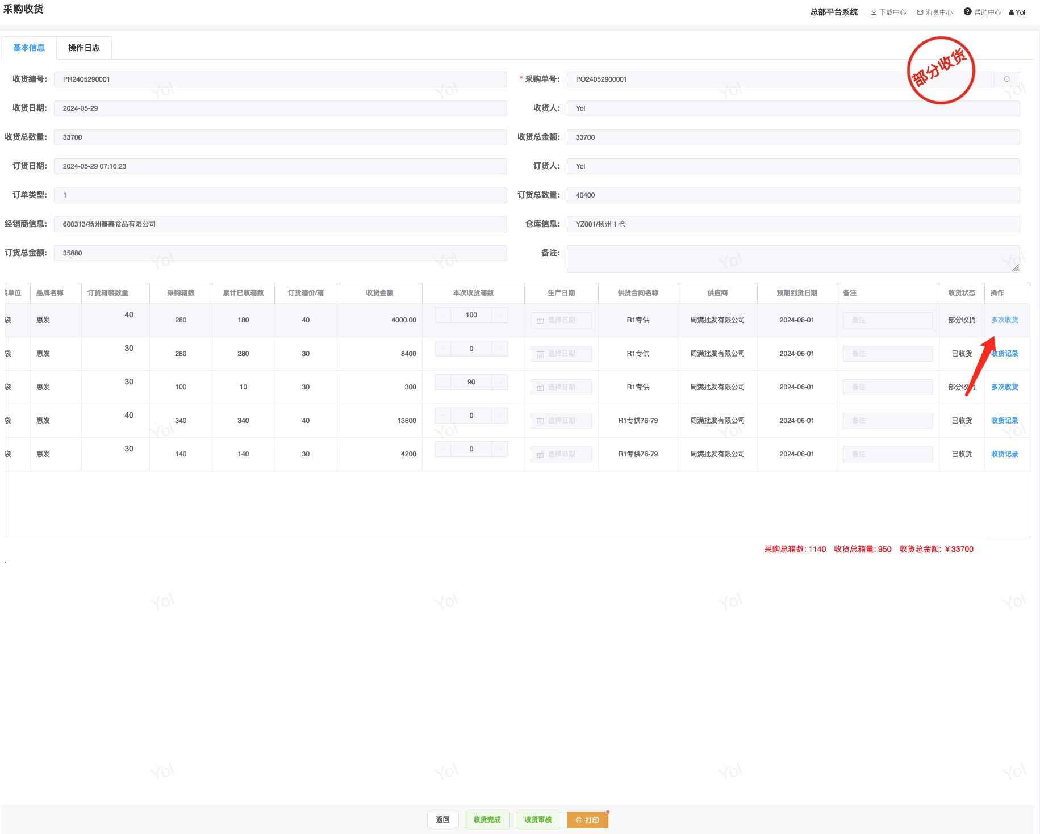This screenshot has width=1040, height=834.
Task: Decrease 本次收货箱数 in the 4200 row
Action: [x=443, y=449]
